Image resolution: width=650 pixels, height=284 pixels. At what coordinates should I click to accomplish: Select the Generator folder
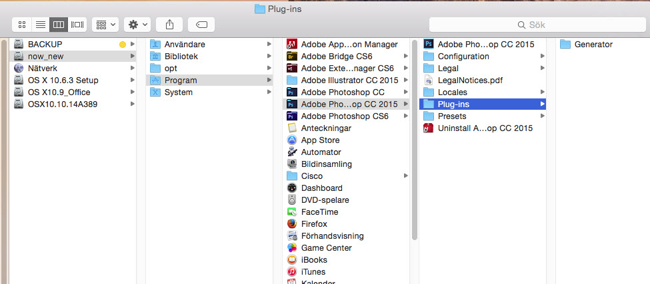point(603,45)
